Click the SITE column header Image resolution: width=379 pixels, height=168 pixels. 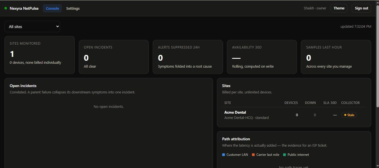(x=228, y=103)
